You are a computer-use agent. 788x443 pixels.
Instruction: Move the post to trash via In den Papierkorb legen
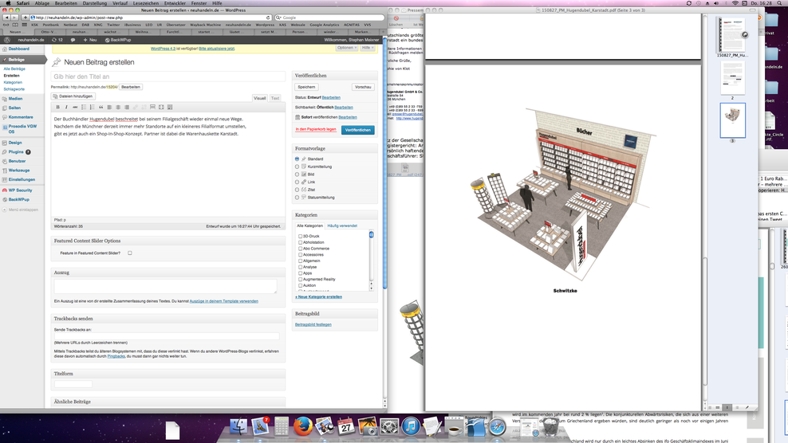[316, 130]
